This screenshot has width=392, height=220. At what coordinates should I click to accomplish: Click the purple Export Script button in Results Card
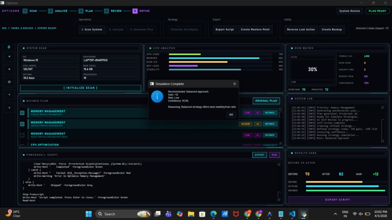(338, 200)
